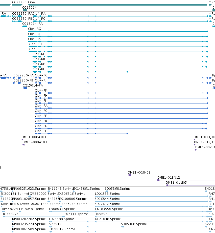Select the Cip4-PK protein label

pos(41,91)
